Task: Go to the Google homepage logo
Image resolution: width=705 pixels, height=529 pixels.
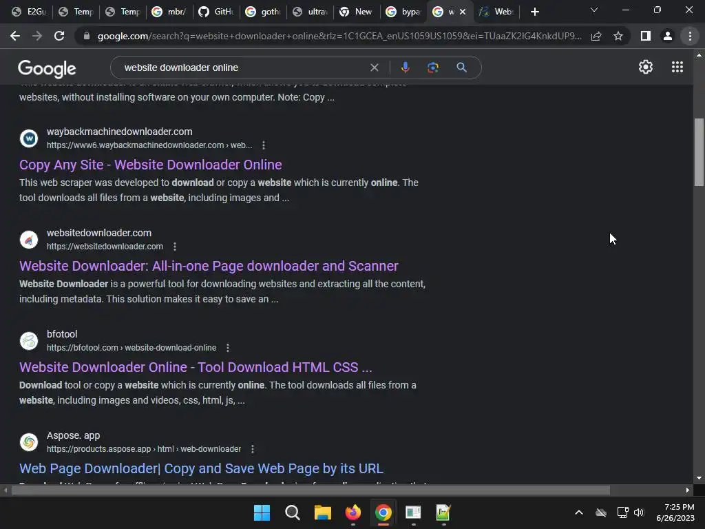Action: (x=47, y=68)
